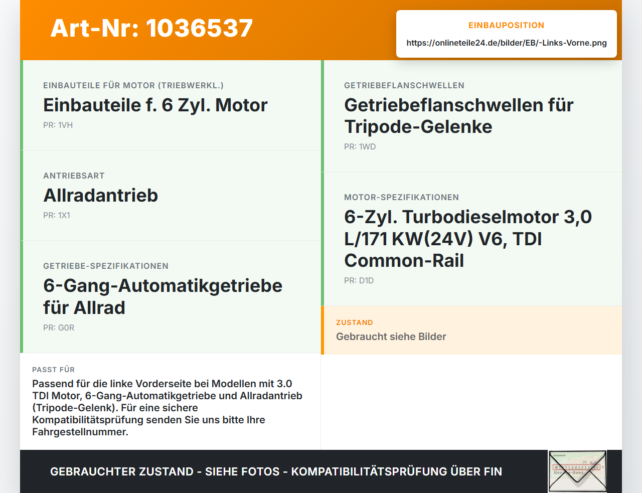Select the Gebraucht siehe Bilder text
The width and height of the screenshot is (642, 493).
[391, 337]
